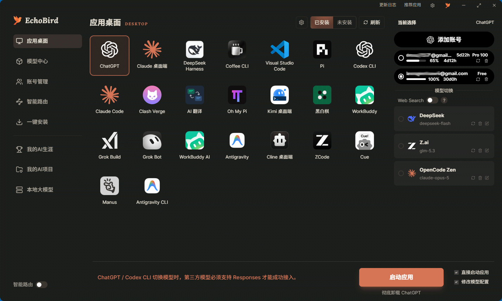
Task: Select the Pro 100 account radio button
Action: [401, 58]
